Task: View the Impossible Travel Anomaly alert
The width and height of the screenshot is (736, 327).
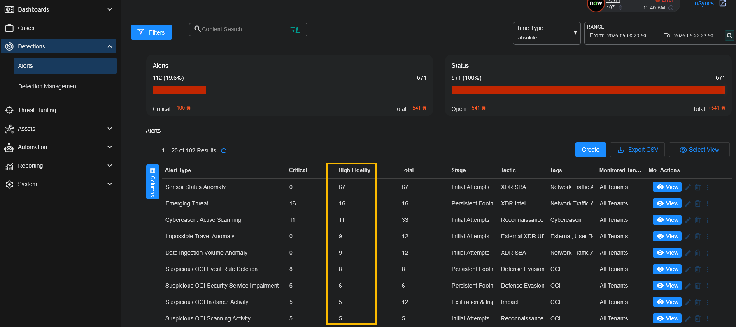Action: (x=667, y=237)
